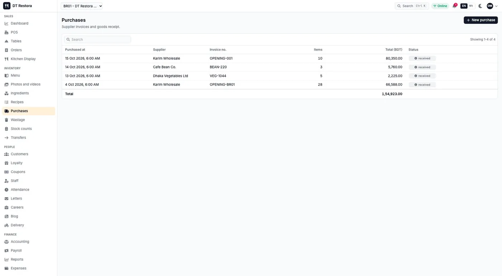This screenshot has height=276, width=502.
Task: Select the Transfers arrow icon
Action: [6, 138]
